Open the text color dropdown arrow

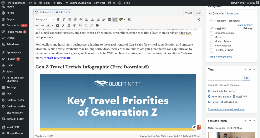tap(52, 26)
